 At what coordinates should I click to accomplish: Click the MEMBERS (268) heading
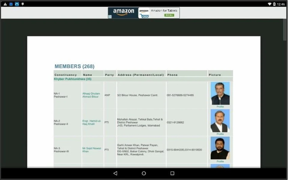tap(74, 66)
